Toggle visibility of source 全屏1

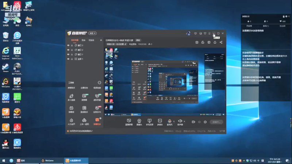(x=68, y=59)
